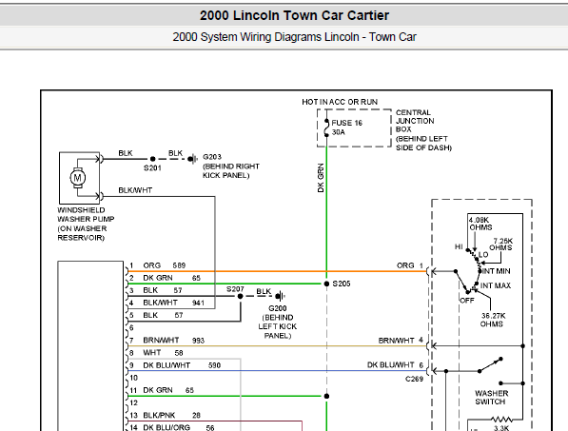
Task: Click '2000 System Wiring Diagrams Lincoln - Town Car' subtitle
Action: (294, 37)
